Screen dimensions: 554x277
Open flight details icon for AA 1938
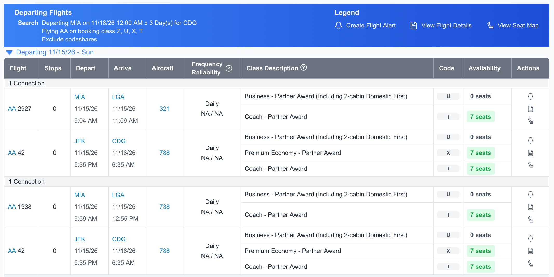[x=530, y=207]
